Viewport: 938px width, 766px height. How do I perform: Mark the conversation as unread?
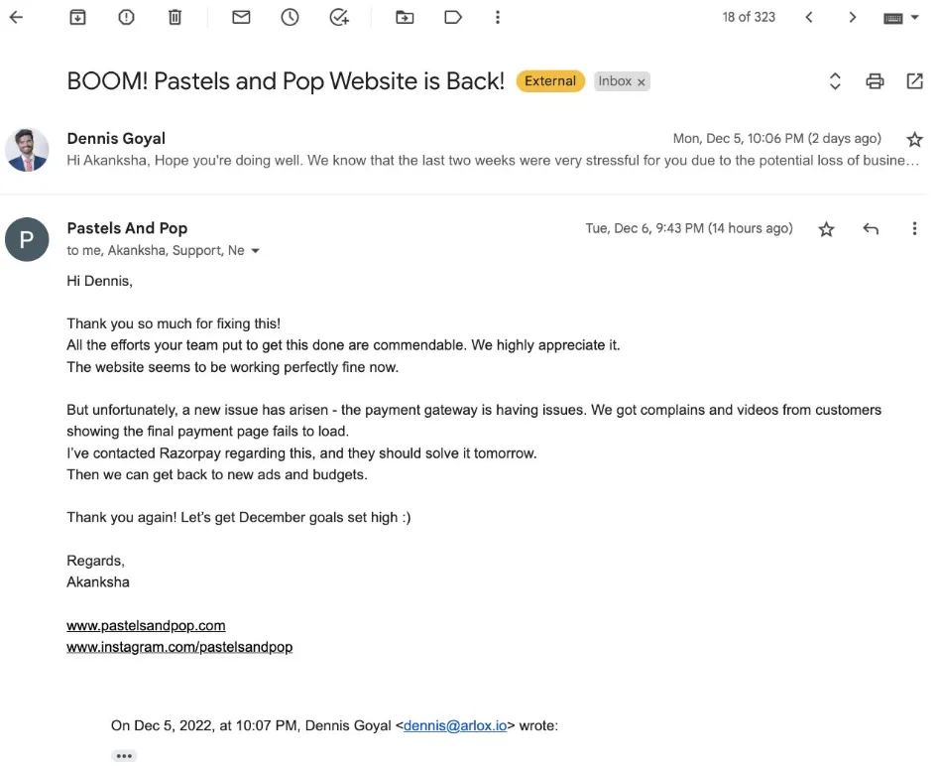tap(241, 17)
